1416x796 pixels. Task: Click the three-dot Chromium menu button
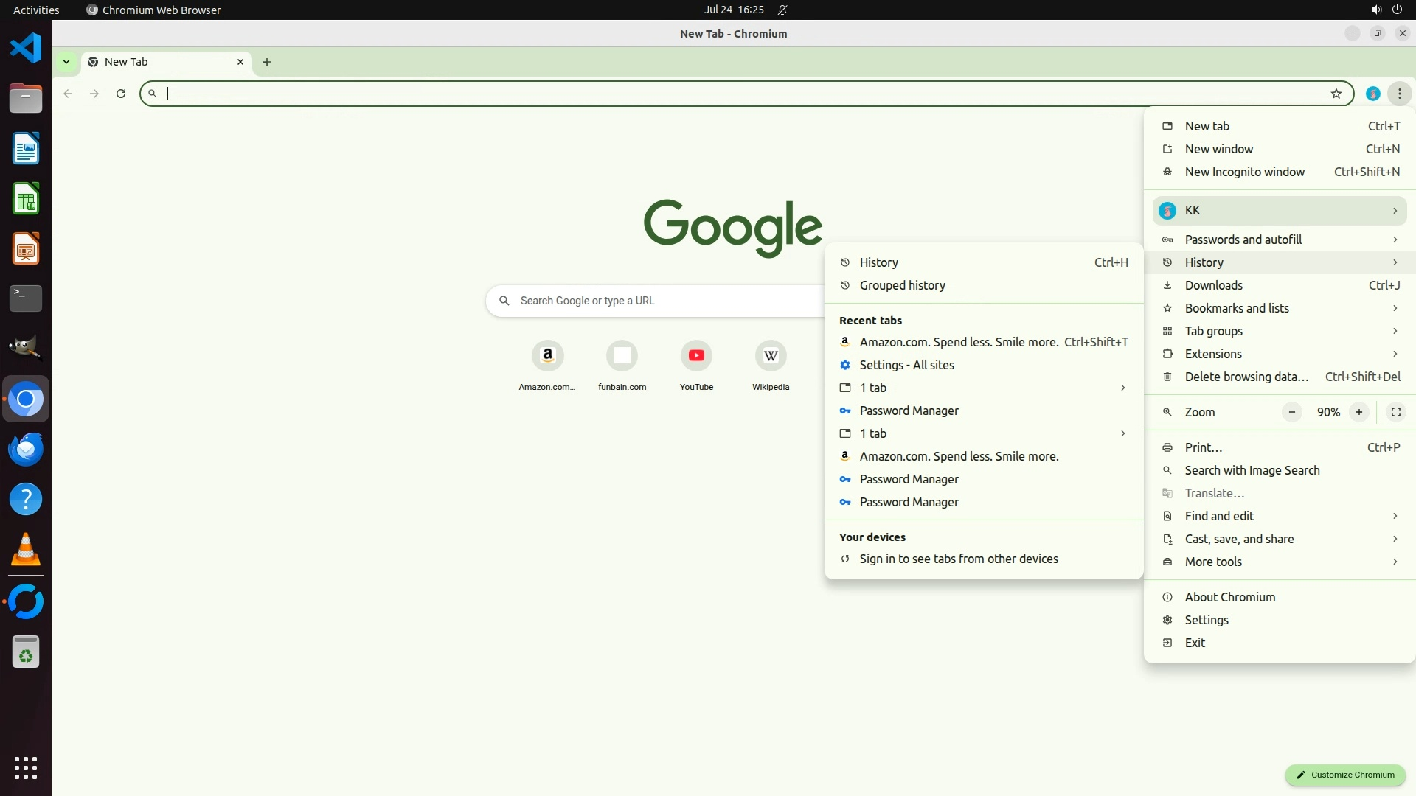(1399, 94)
